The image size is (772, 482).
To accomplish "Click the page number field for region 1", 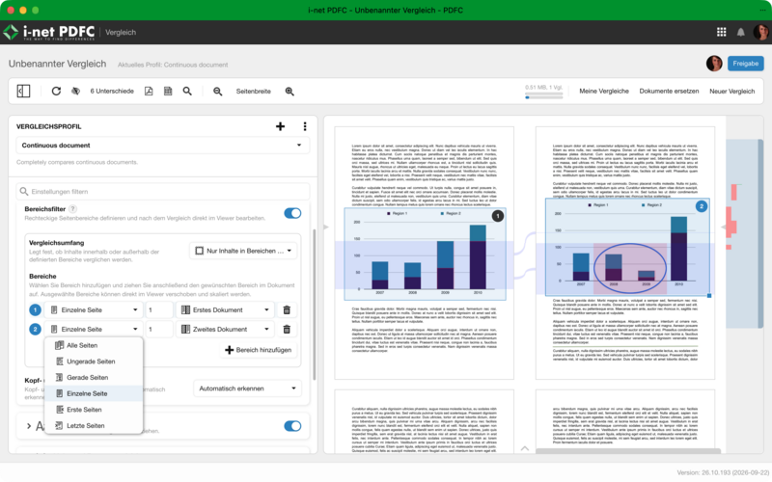I will point(159,309).
